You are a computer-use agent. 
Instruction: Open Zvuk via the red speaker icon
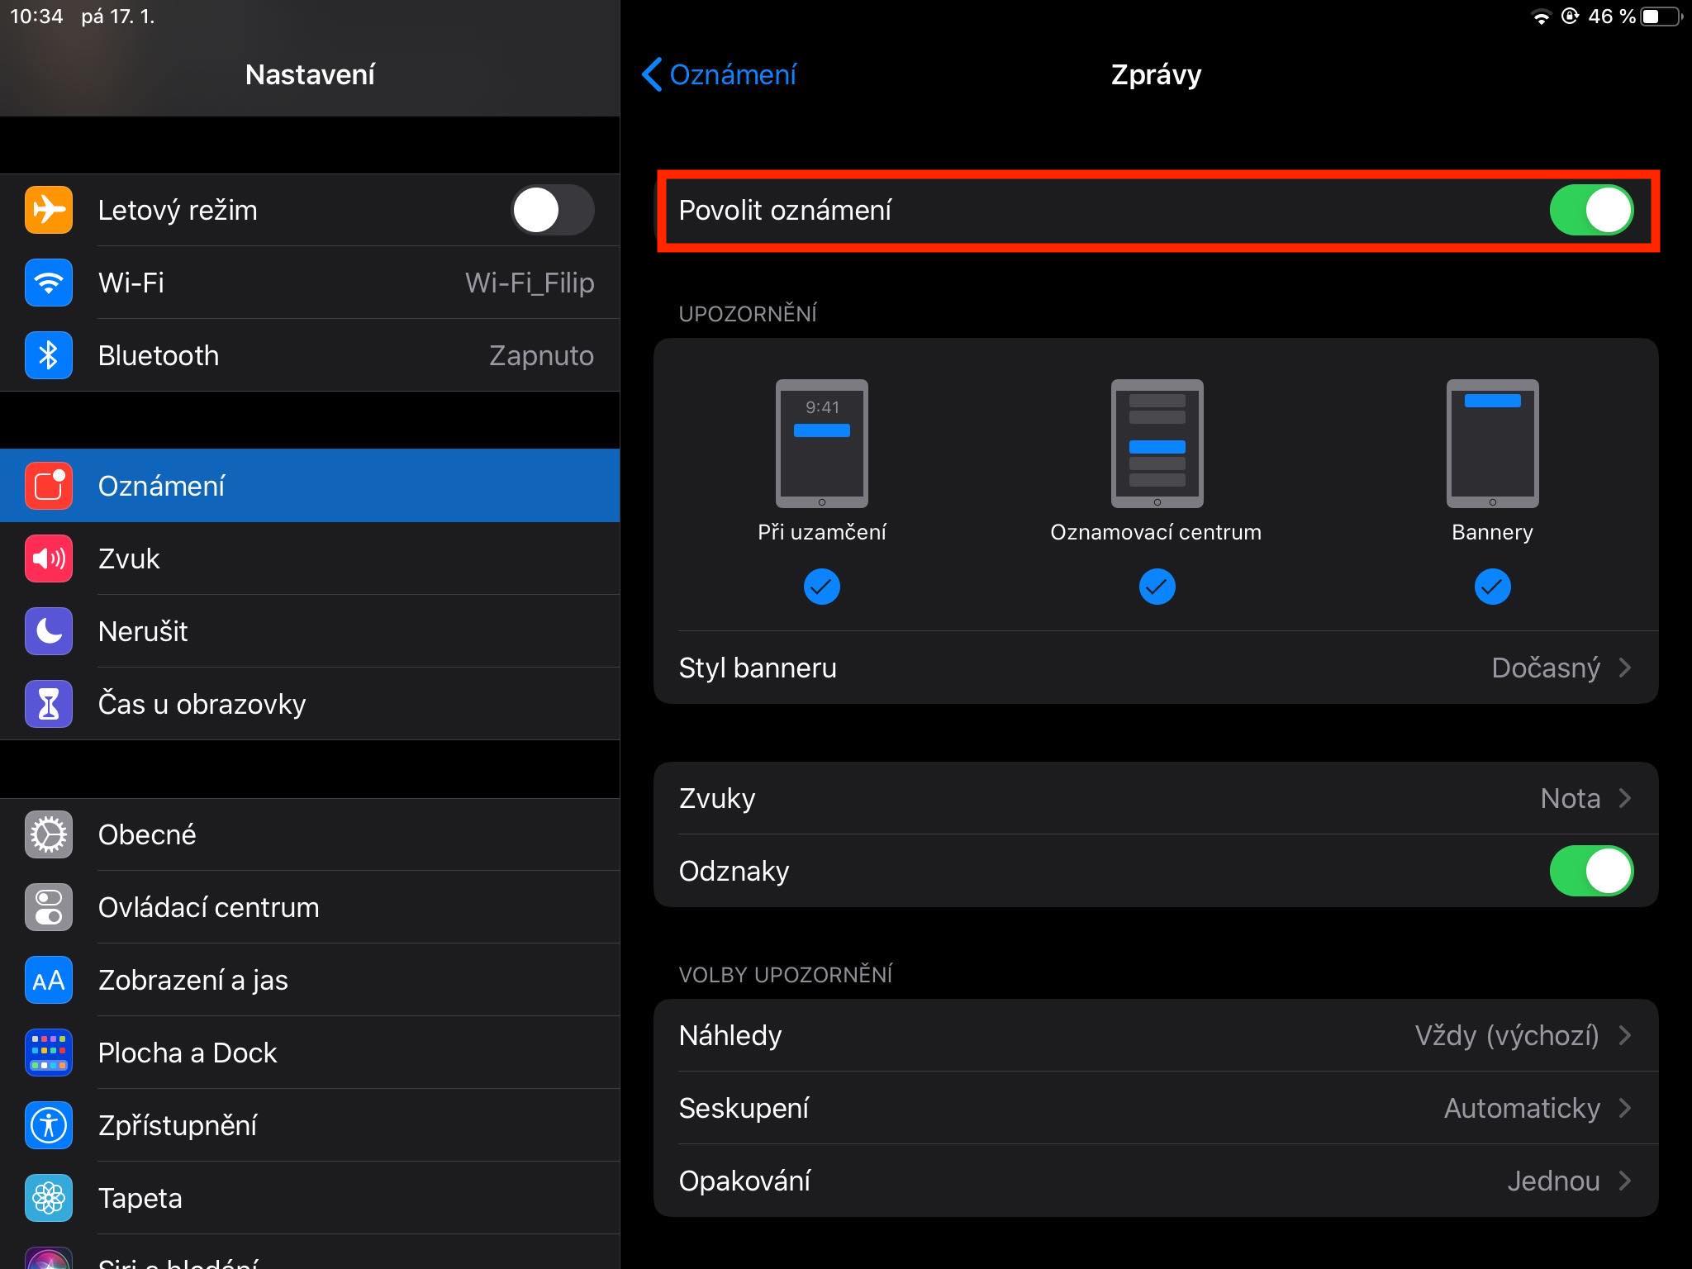pyautogui.click(x=49, y=558)
